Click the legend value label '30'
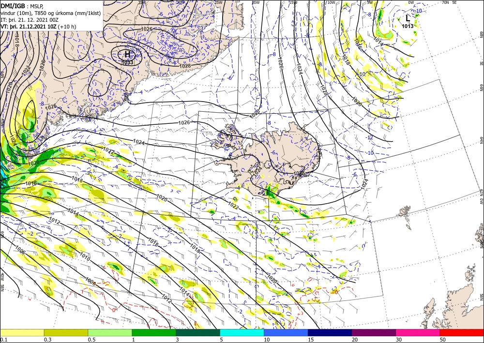The width and height of the screenshot is (484, 343). (398, 340)
